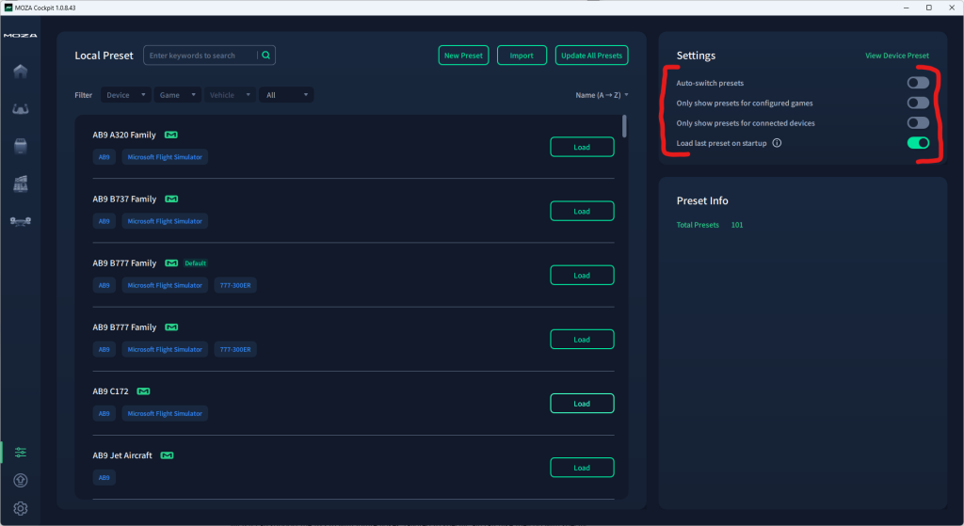Click Update All Presets
The width and height of the screenshot is (964, 526).
coord(591,56)
